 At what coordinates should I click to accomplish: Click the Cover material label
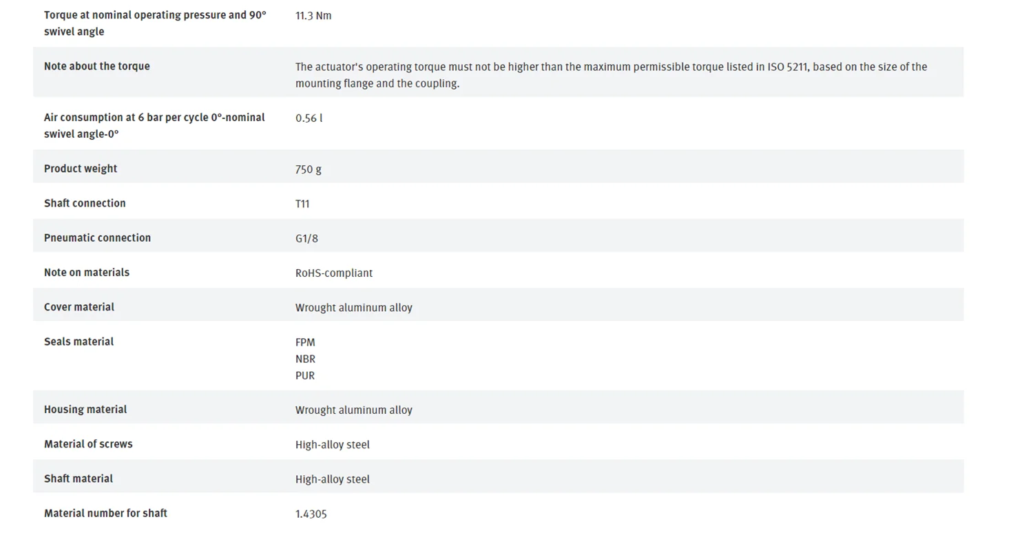point(79,306)
